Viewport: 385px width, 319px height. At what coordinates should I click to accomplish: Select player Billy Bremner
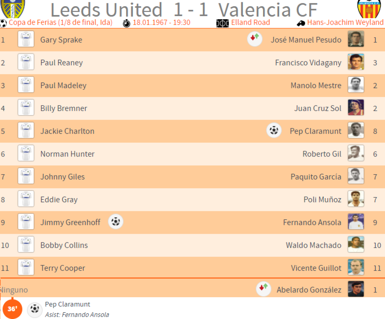64,108
